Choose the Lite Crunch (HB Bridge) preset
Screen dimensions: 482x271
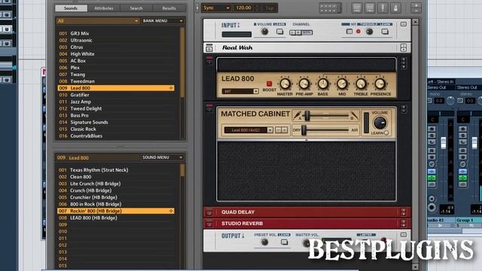pyautogui.click(x=116, y=184)
